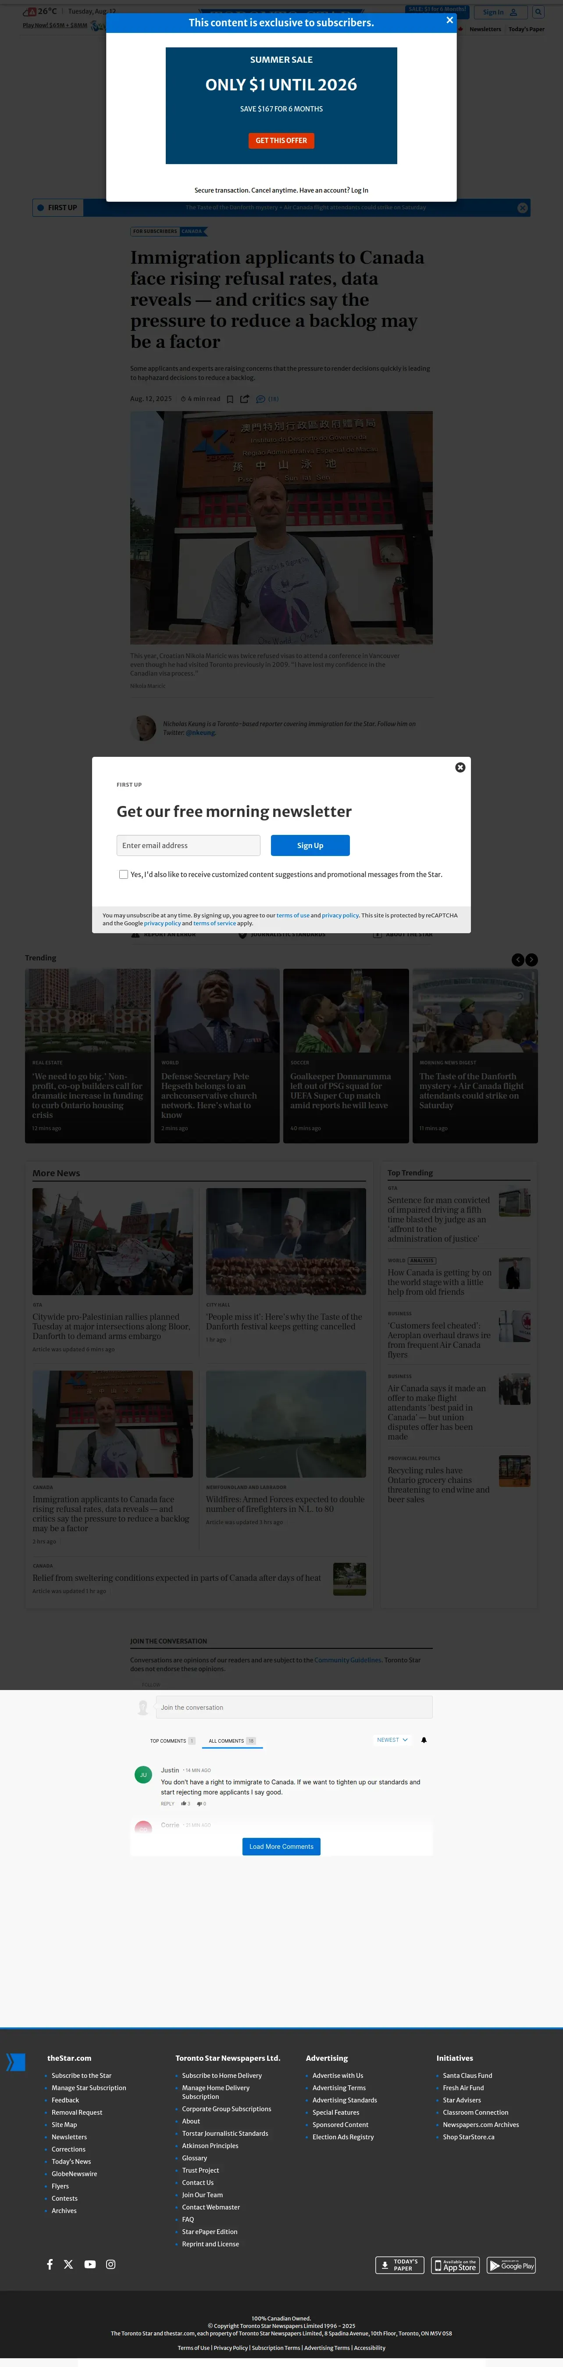Open the NEWEST sort dropdown
The width and height of the screenshot is (563, 2367).
(391, 1740)
